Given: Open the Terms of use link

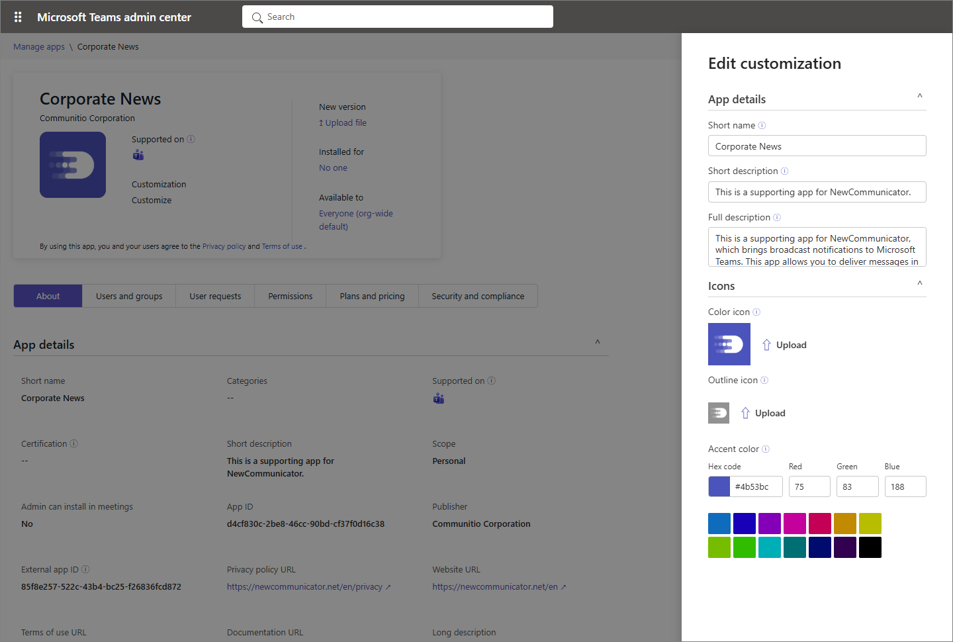Looking at the screenshot, I should click(x=282, y=246).
